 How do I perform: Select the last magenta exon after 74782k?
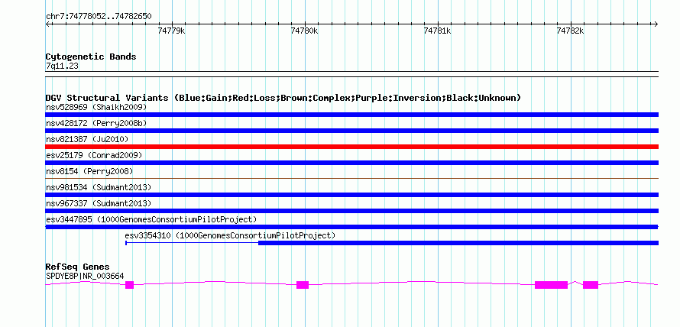coord(591,285)
